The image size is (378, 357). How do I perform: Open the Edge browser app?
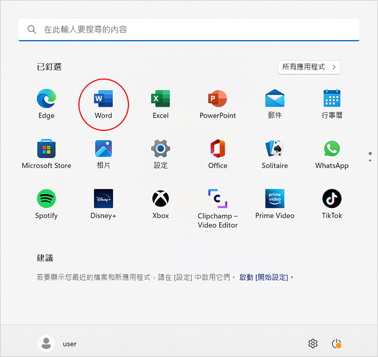tap(46, 104)
